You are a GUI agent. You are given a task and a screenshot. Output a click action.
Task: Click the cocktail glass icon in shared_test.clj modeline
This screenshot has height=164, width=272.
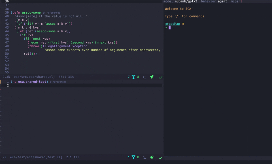tap(133, 157)
